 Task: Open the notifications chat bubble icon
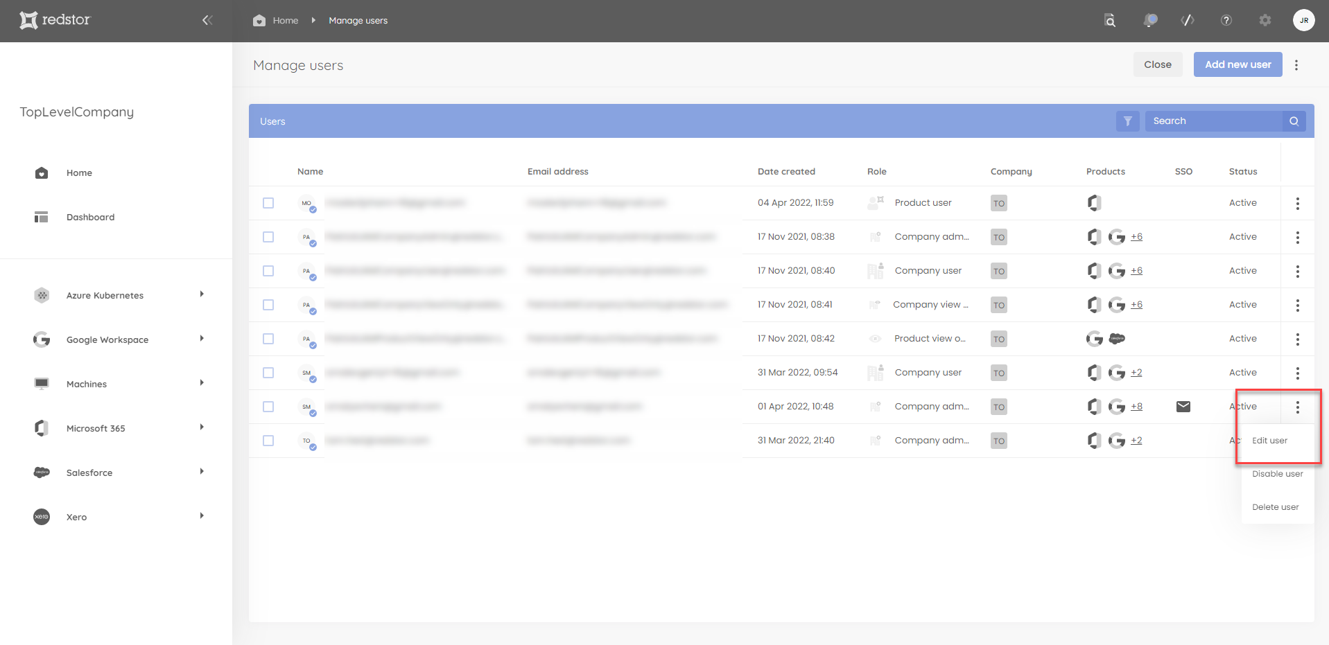pyautogui.click(x=1150, y=20)
